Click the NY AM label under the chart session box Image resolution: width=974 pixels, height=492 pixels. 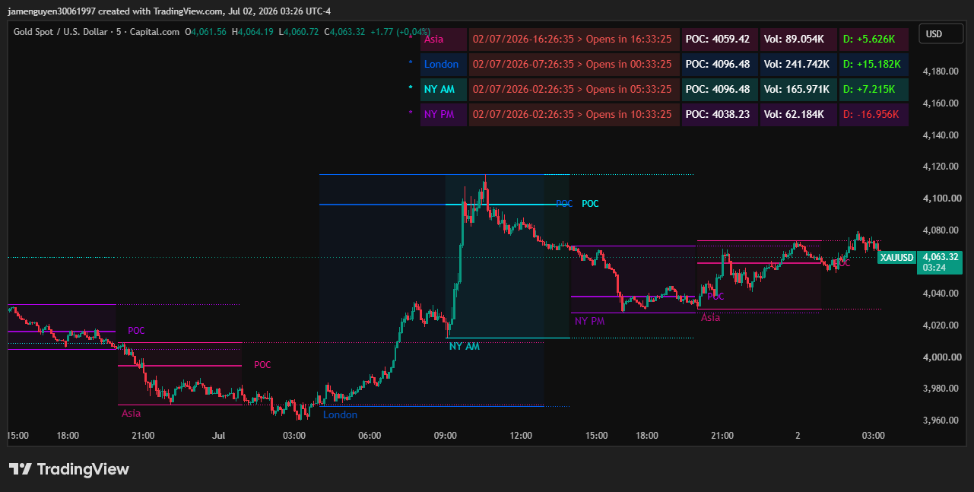(x=465, y=346)
